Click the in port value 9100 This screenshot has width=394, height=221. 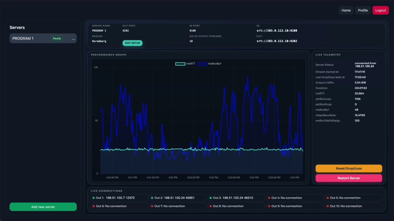click(x=193, y=31)
